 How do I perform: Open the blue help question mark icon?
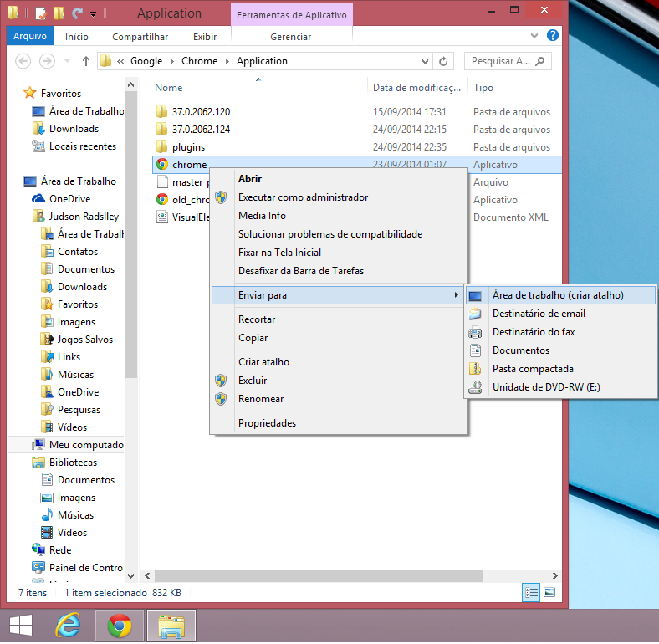pos(553,36)
